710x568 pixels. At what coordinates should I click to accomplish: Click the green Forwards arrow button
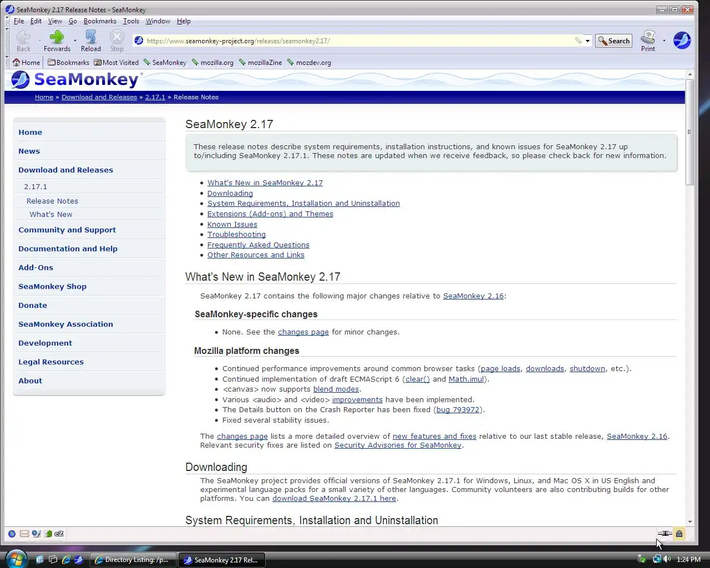(x=57, y=41)
